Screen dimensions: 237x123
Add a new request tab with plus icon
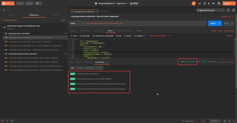pos(102,12)
